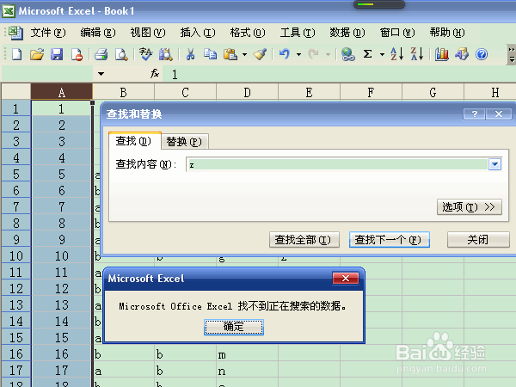Expand search options via 选项(T) button
Image resolution: width=516 pixels, height=387 pixels.
pos(470,207)
